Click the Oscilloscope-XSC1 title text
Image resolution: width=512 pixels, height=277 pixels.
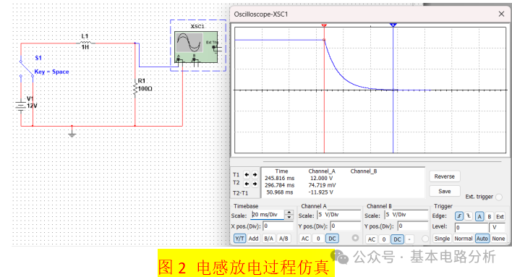point(261,14)
